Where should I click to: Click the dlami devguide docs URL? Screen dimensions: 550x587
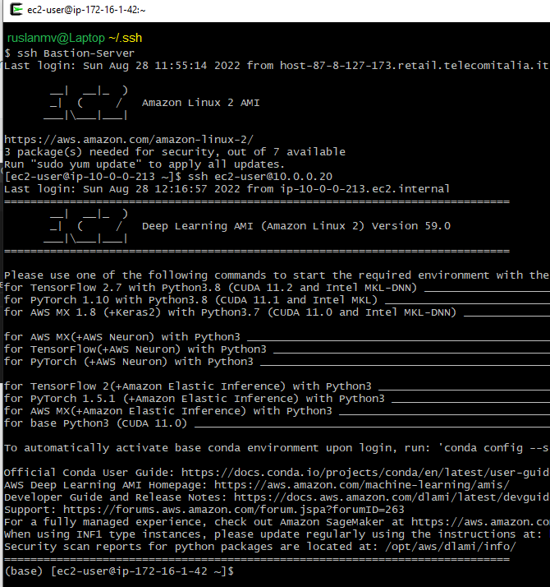click(392, 497)
